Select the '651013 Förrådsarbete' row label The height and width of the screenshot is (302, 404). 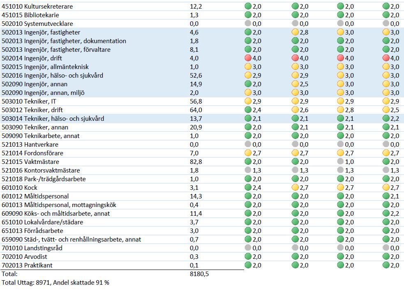(32, 231)
